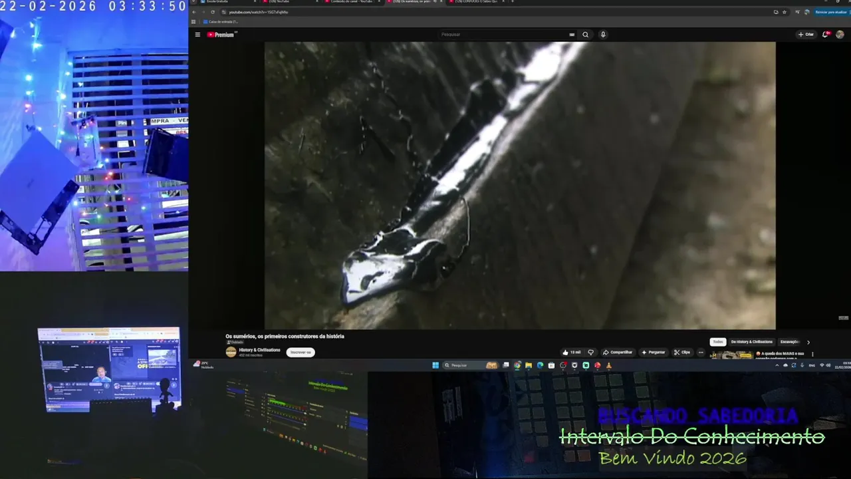
Task: Open the ENG language indicator in tray
Action: point(812,365)
